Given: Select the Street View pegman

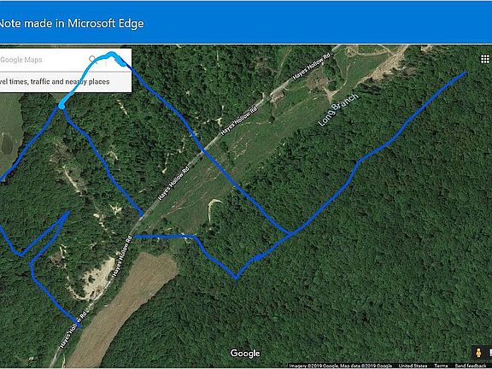Looking at the screenshot, I should (x=478, y=353).
